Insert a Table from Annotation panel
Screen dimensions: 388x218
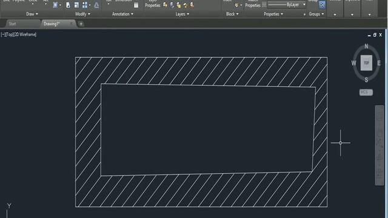[x=136, y=5]
